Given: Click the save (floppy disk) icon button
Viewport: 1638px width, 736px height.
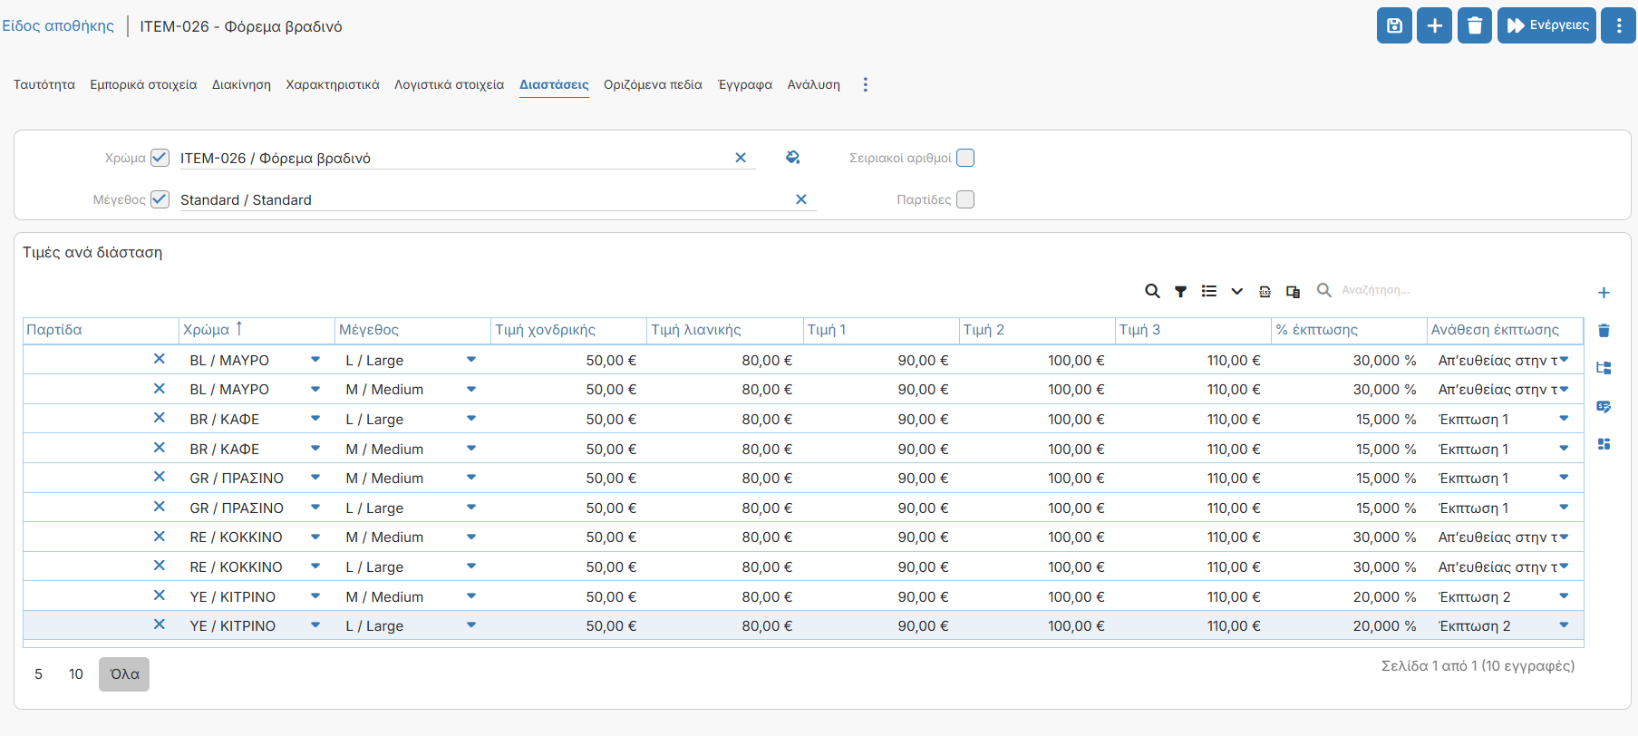Looking at the screenshot, I should [x=1394, y=25].
